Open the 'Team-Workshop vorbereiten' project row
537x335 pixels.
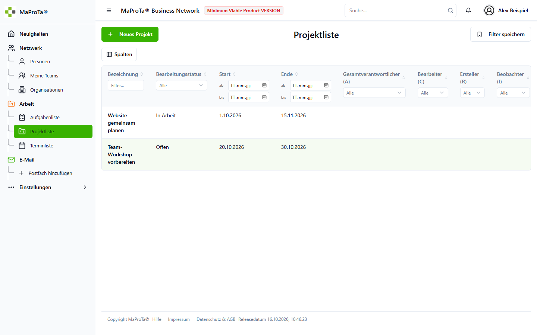tap(316, 154)
